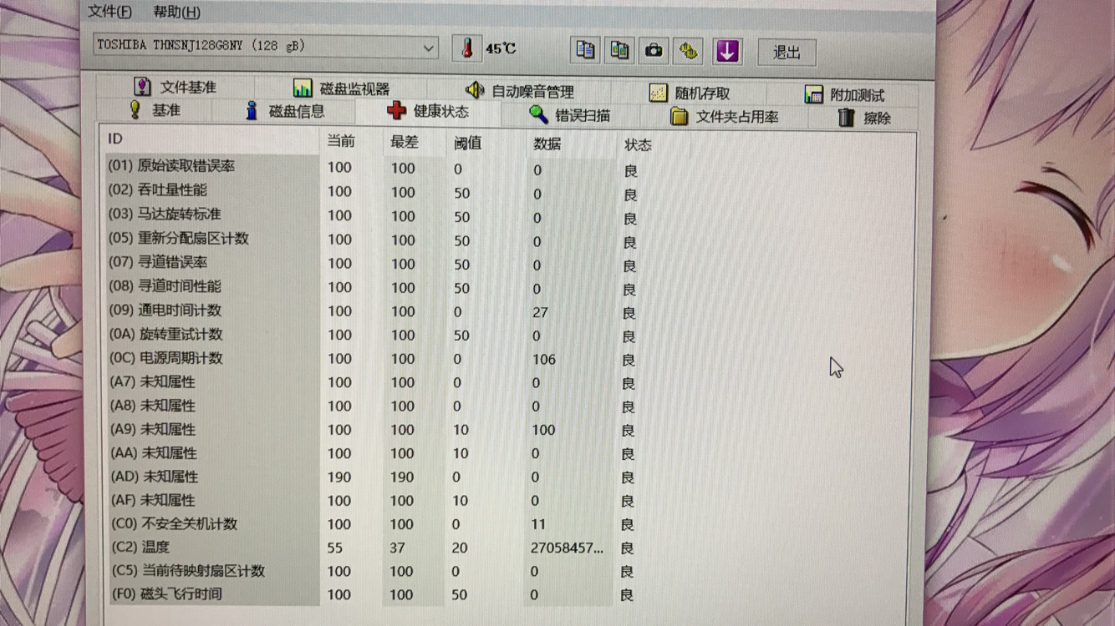Select the 健康状态 tab
Screen dimensions: 1115x626
pyautogui.click(x=428, y=112)
